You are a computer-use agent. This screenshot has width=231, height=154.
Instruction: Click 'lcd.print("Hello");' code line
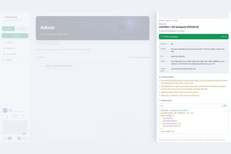click(x=171, y=126)
